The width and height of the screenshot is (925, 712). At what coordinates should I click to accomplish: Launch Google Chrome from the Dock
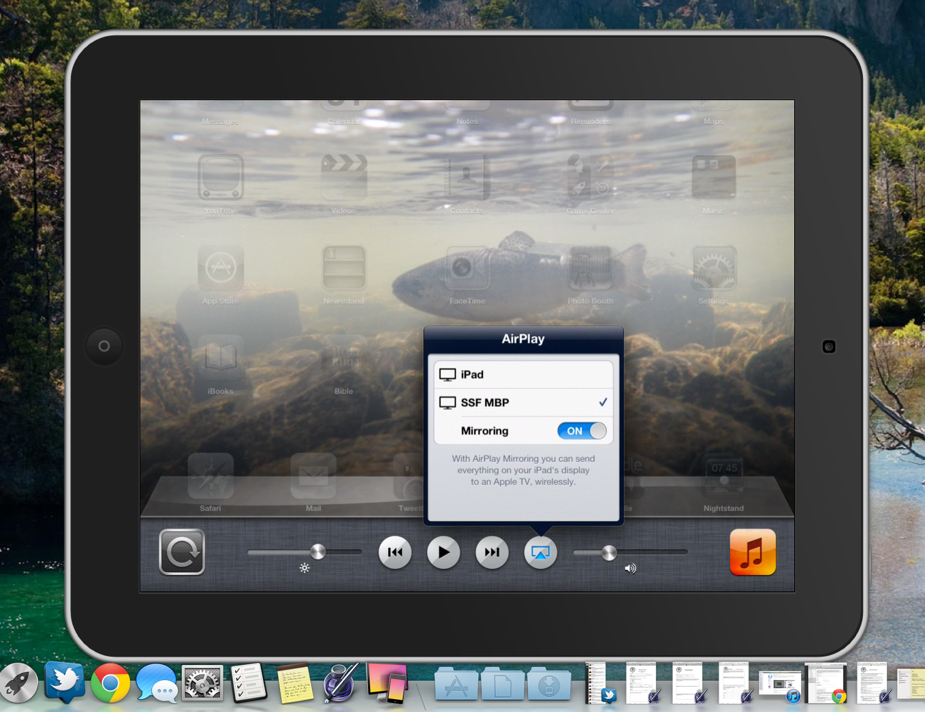[110, 683]
